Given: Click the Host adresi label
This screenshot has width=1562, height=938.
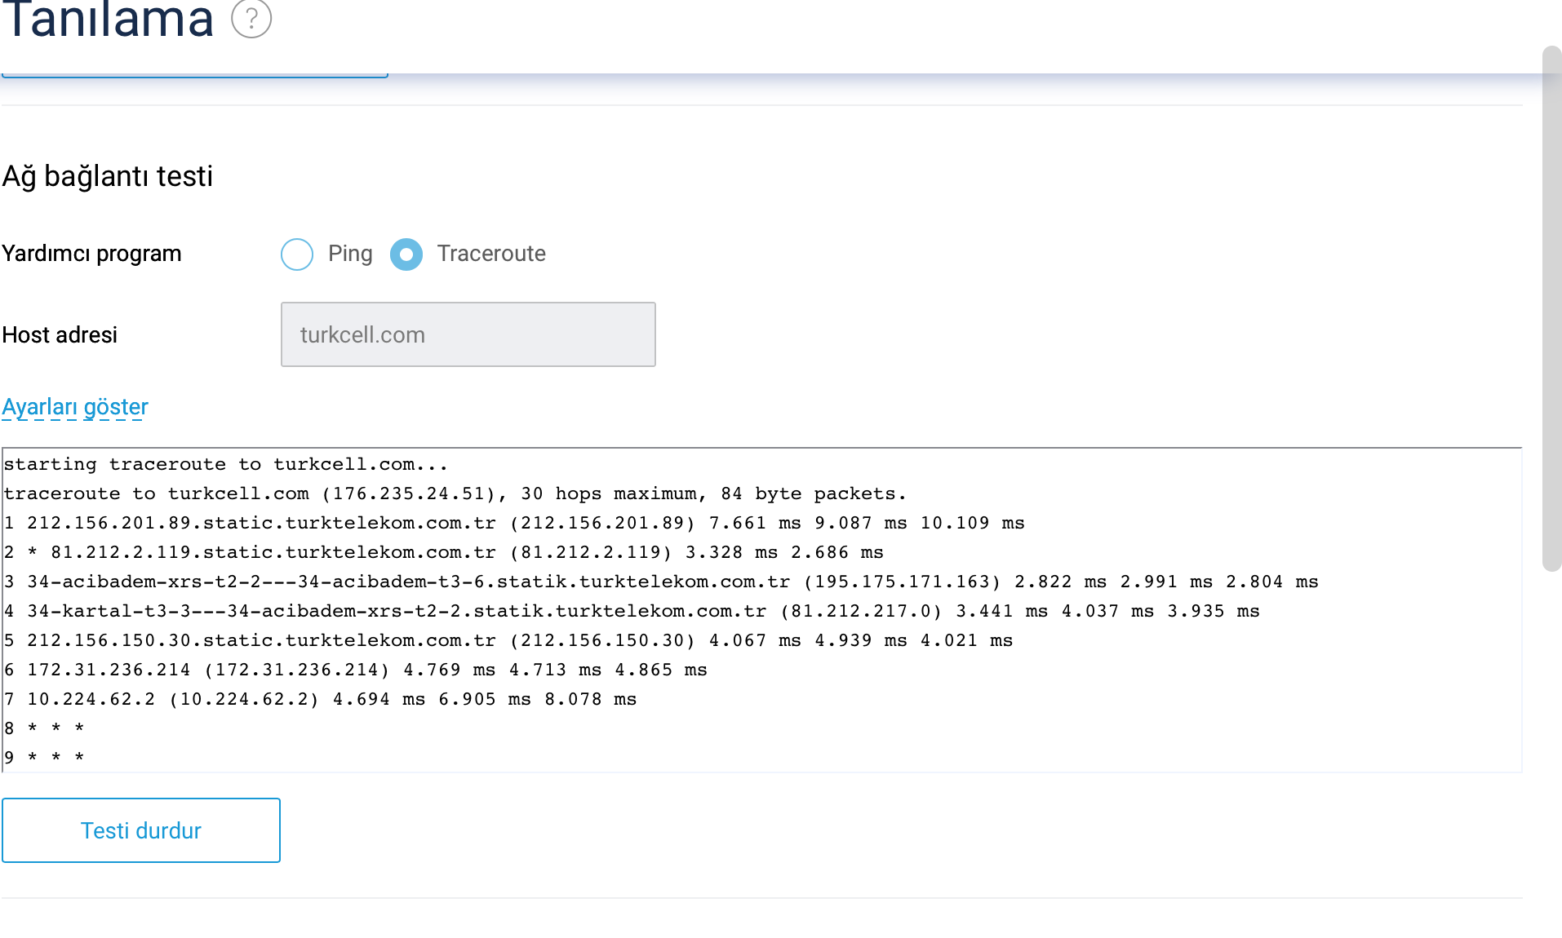Looking at the screenshot, I should click(x=60, y=335).
